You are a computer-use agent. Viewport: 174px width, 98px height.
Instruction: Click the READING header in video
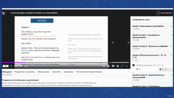(42, 21)
